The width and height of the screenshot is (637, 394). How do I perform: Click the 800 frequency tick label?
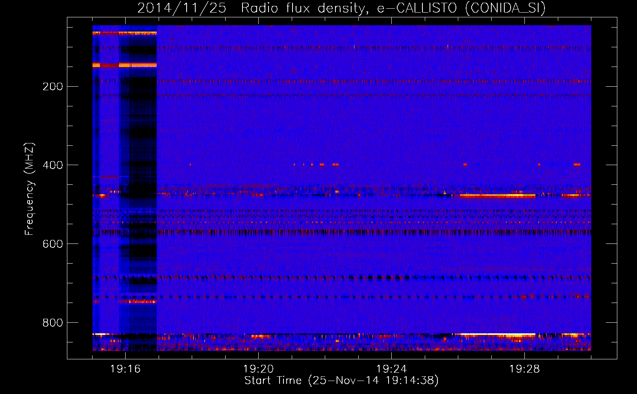52,323
